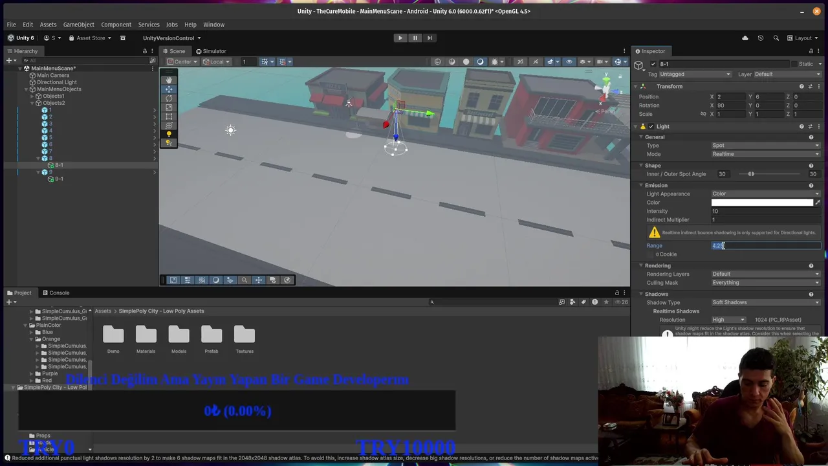Toggle the 8-1 object active checkbox
Image resolution: width=828 pixels, height=466 pixels.
653,64
